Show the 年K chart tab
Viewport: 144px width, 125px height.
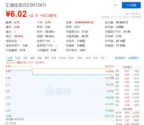pos(54,58)
